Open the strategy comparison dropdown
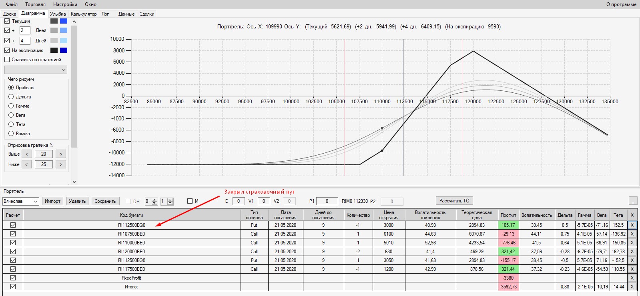 pos(36,70)
